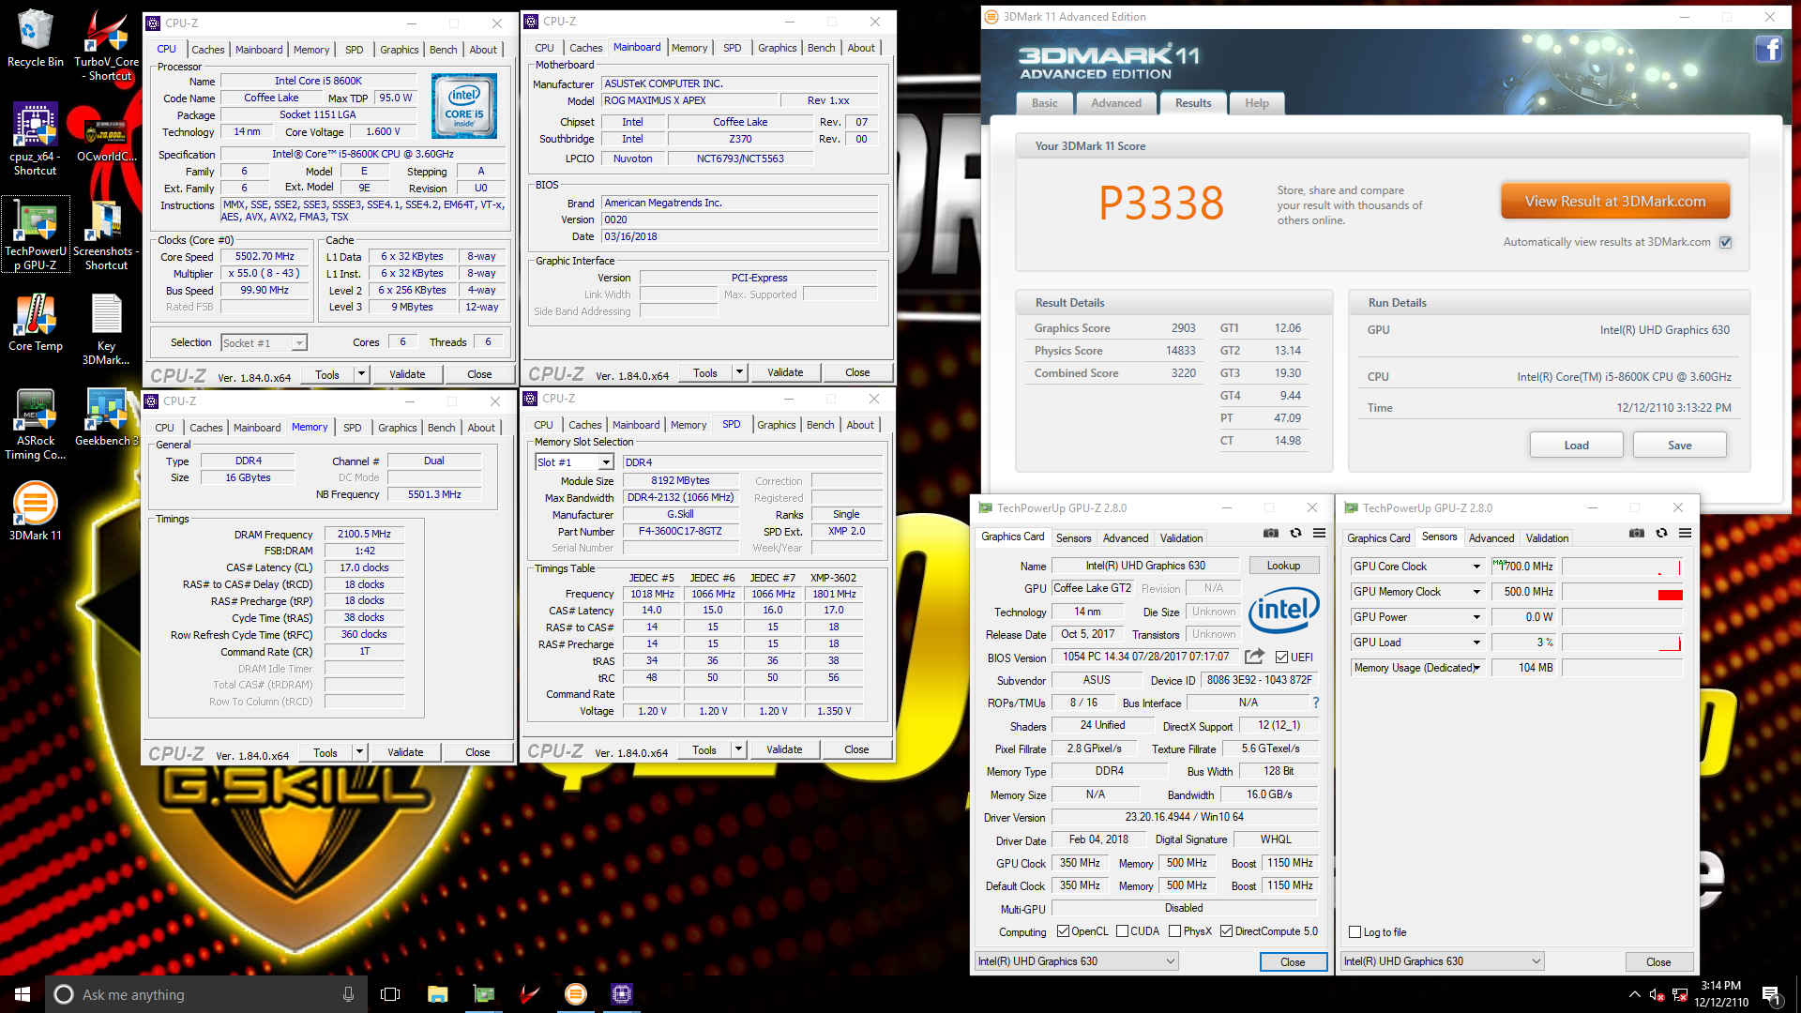1801x1013 pixels.
Task: Open Tools dropdown arrow in CPU-Z CPU window
Action: pos(361,374)
